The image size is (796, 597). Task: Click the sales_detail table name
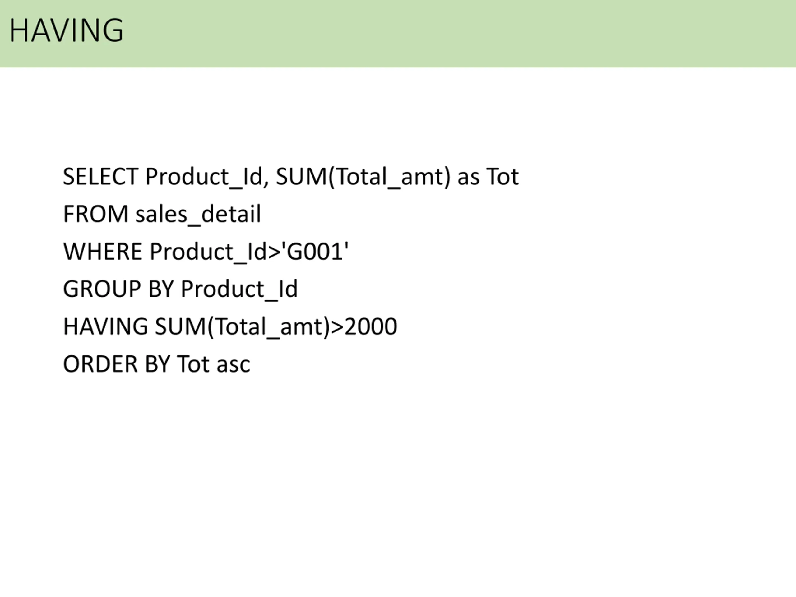[x=198, y=215]
